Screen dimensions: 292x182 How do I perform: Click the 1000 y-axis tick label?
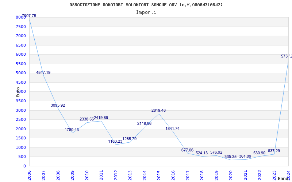click(x=21, y=148)
